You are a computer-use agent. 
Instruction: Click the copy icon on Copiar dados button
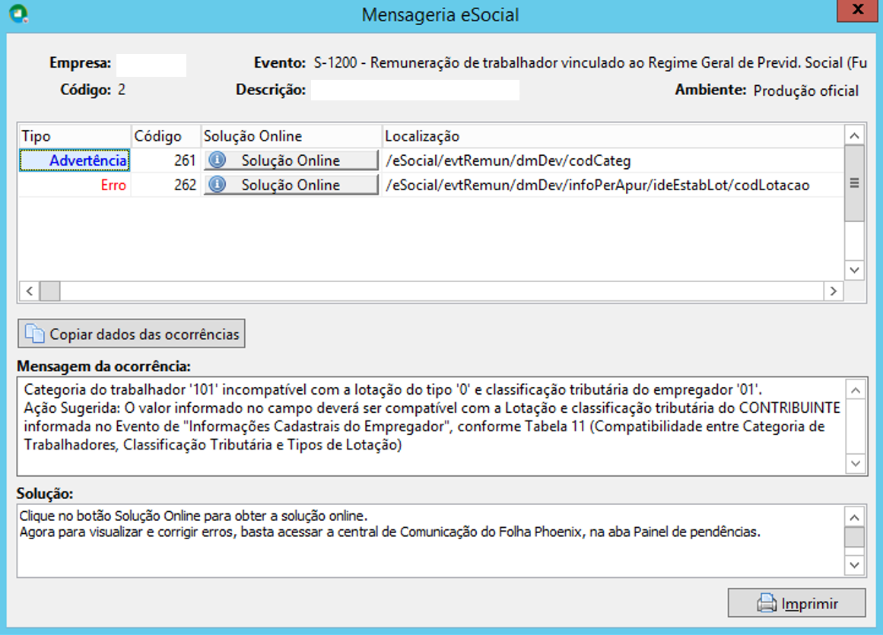pos(35,334)
